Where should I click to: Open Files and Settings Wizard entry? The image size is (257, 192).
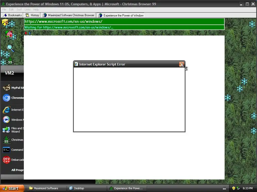point(13,130)
